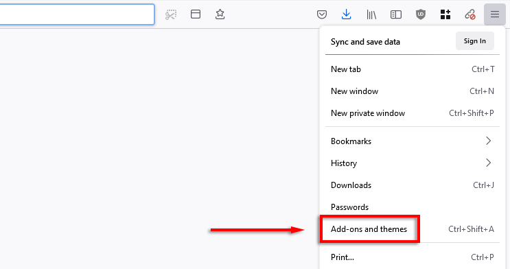Click the bookmark star tray icon
Screen dimensions: 510x269
(x=220, y=14)
